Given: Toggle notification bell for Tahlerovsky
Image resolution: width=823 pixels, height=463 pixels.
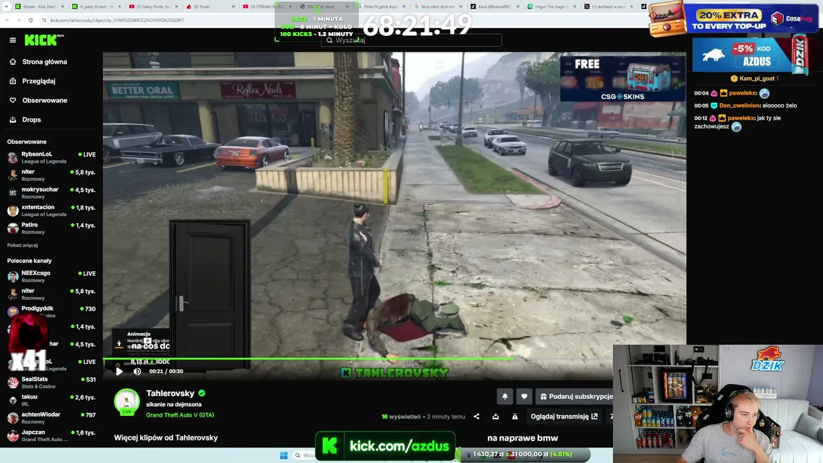Looking at the screenshot, I should coord(505,397).
